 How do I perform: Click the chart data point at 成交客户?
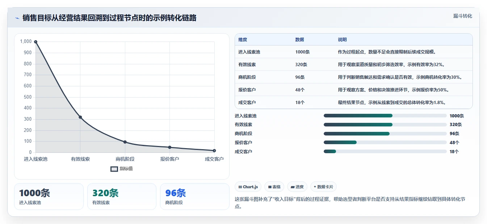214,151
